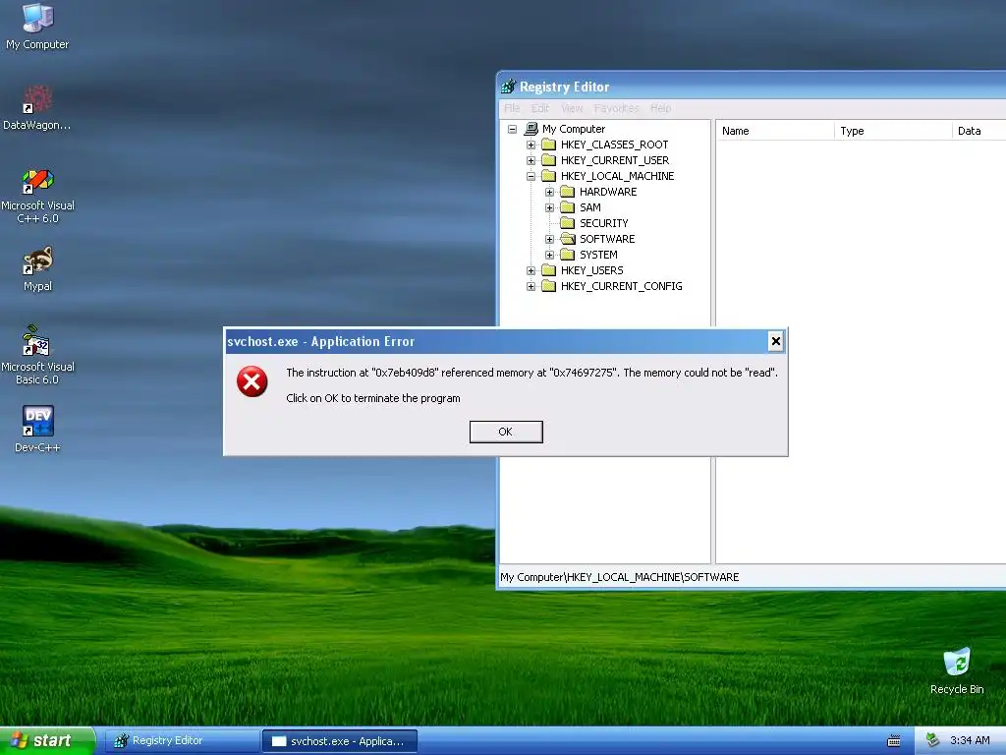
Task: Collapse the HKEY_LOCAL_MACHINE node
Action: click(x=531, y=176)
